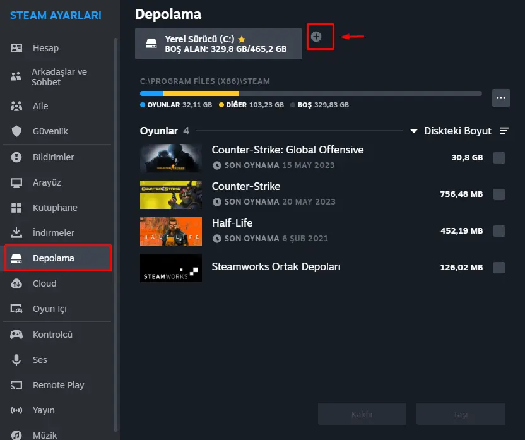Click the Aile family icon
The height and width of the screenshot is (440, 525).
click(16, 106)
